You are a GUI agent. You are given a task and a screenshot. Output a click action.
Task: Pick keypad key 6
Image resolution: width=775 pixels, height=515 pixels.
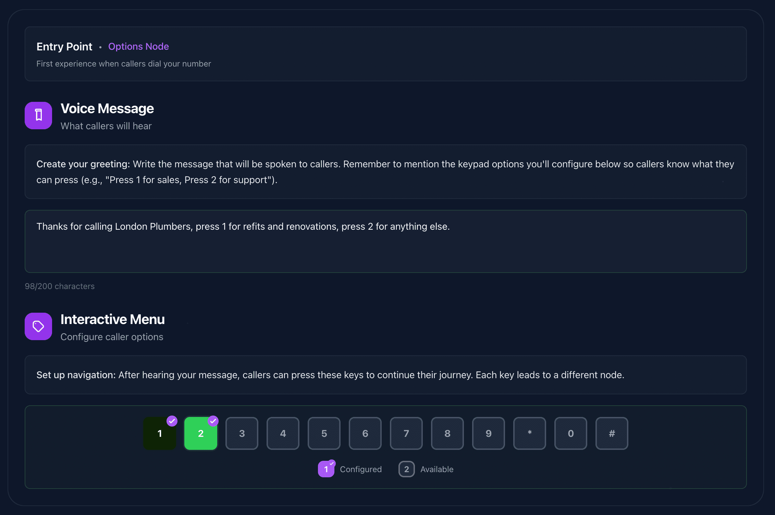[365, 433]
